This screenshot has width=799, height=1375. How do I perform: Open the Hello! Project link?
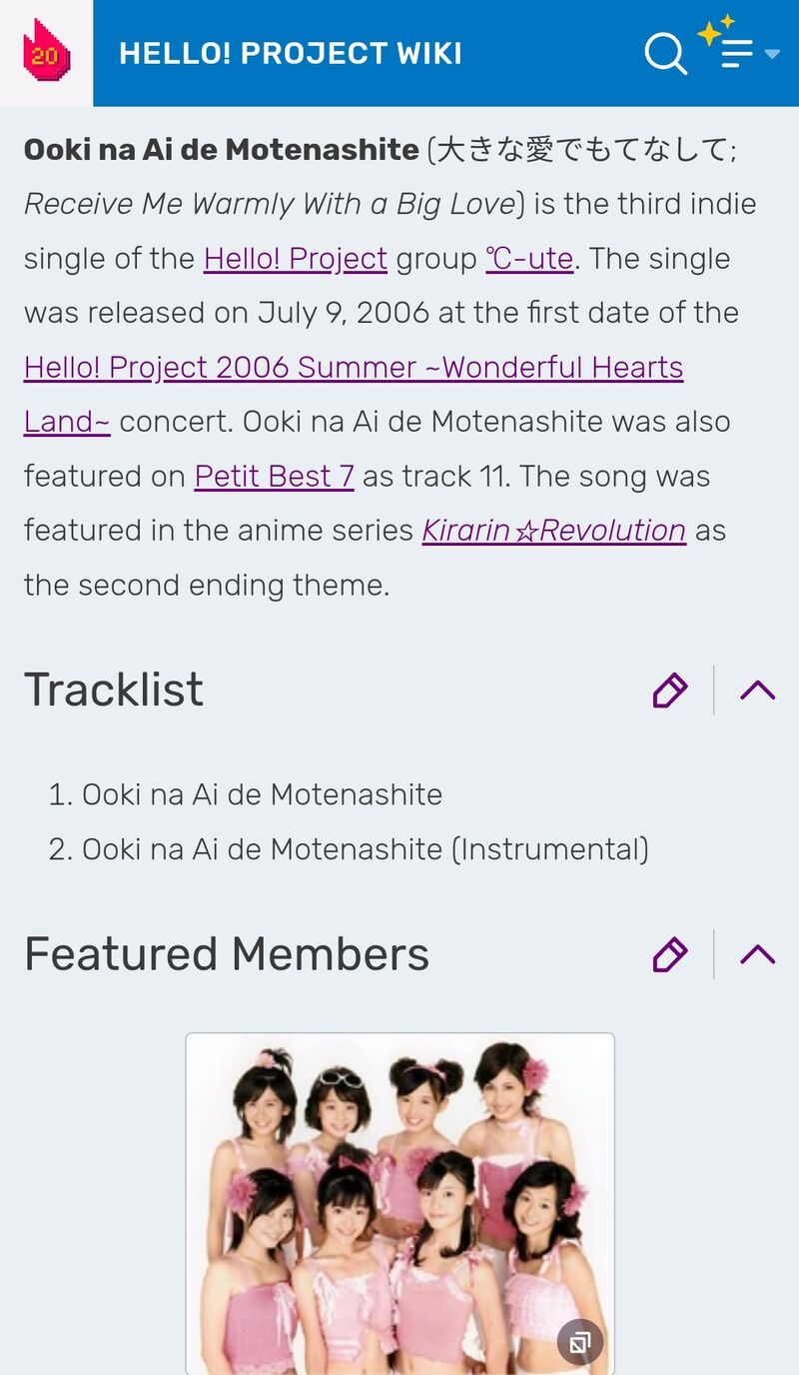[295, 259]
